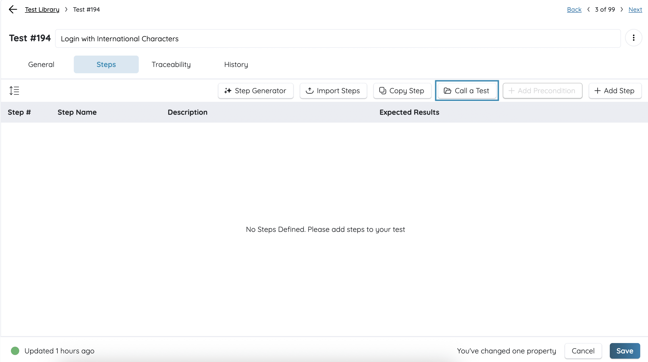
Task: Click the Copy Step button
Action: [x=402, y=91]
